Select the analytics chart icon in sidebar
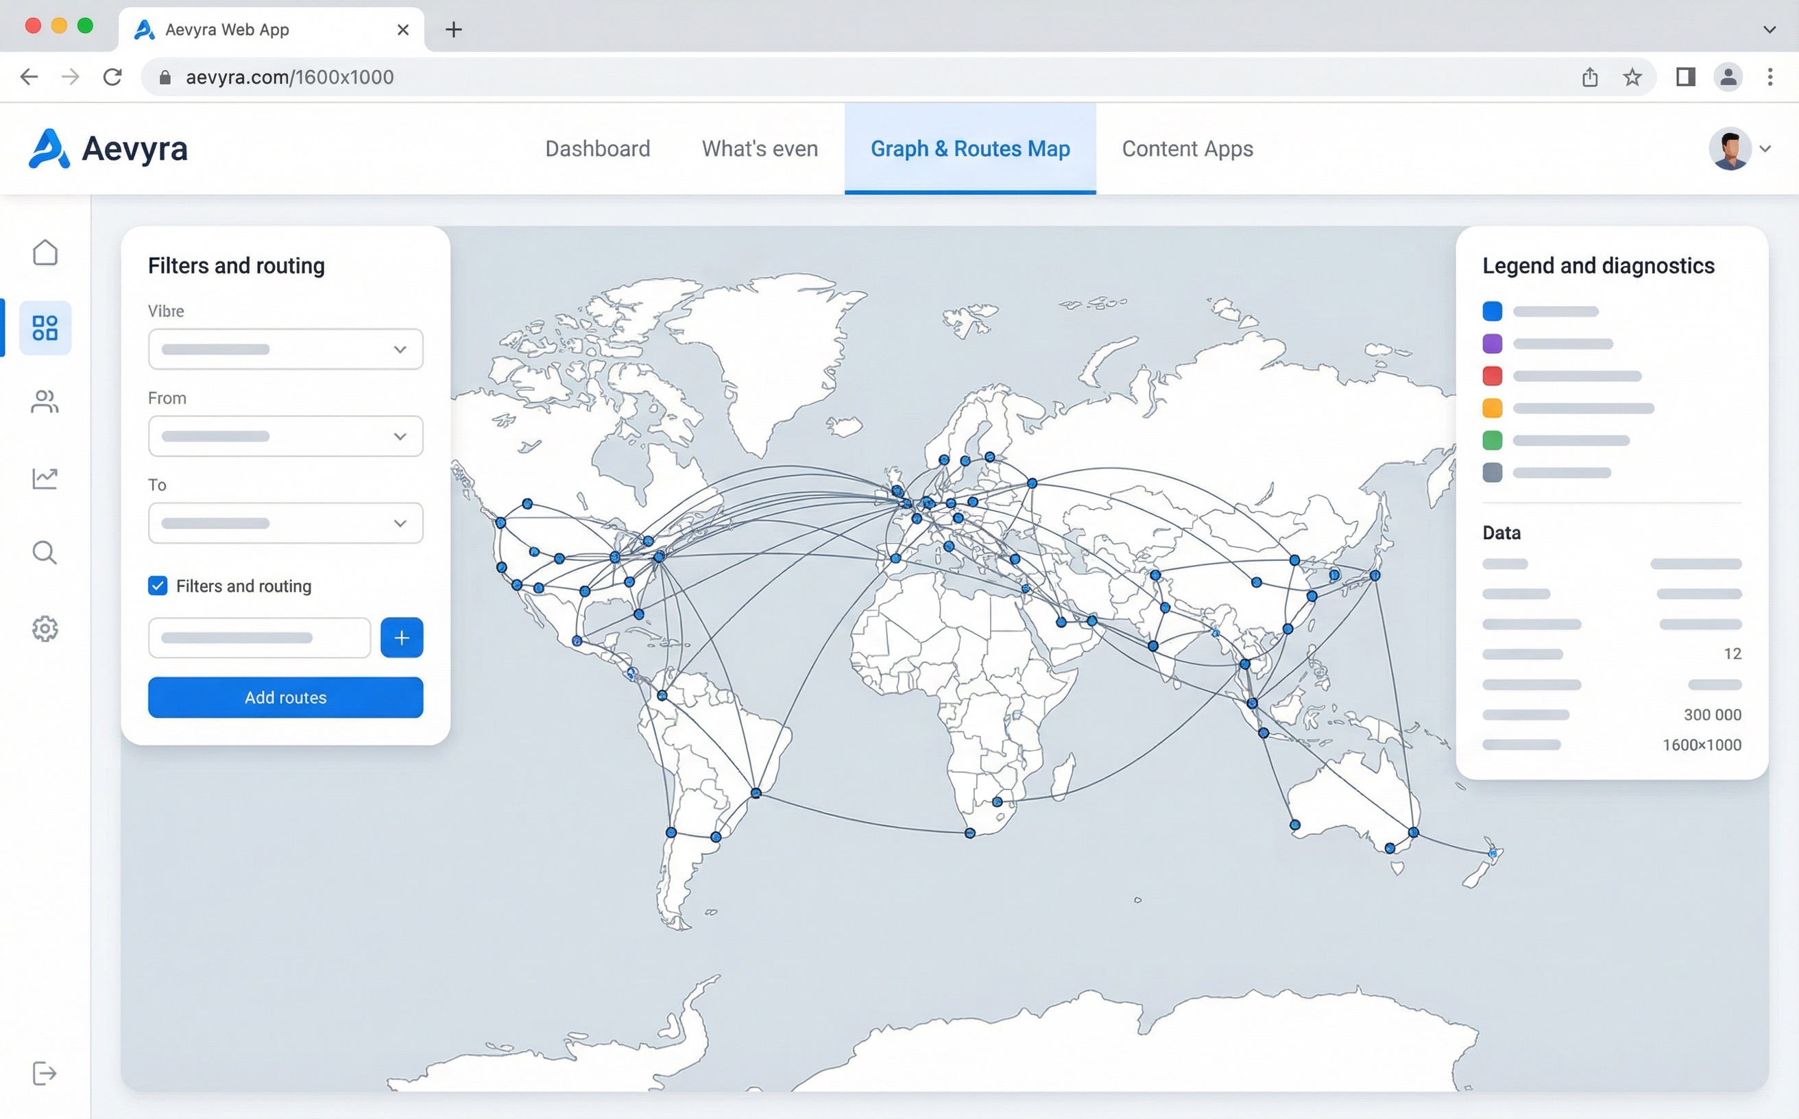The image size is (1799, 1119). click(x=45, y=478)
